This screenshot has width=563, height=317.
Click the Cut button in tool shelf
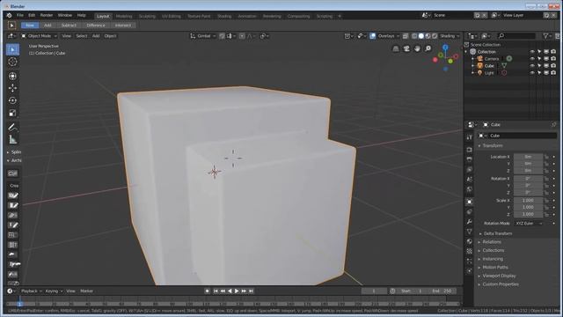click(12, 173)
